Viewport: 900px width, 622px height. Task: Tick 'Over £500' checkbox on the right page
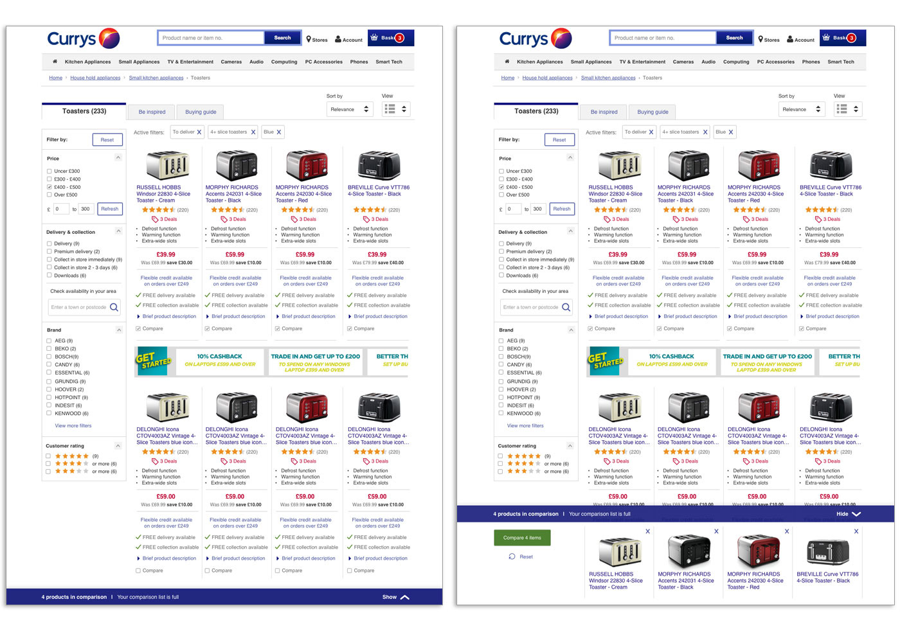point(501,195)
